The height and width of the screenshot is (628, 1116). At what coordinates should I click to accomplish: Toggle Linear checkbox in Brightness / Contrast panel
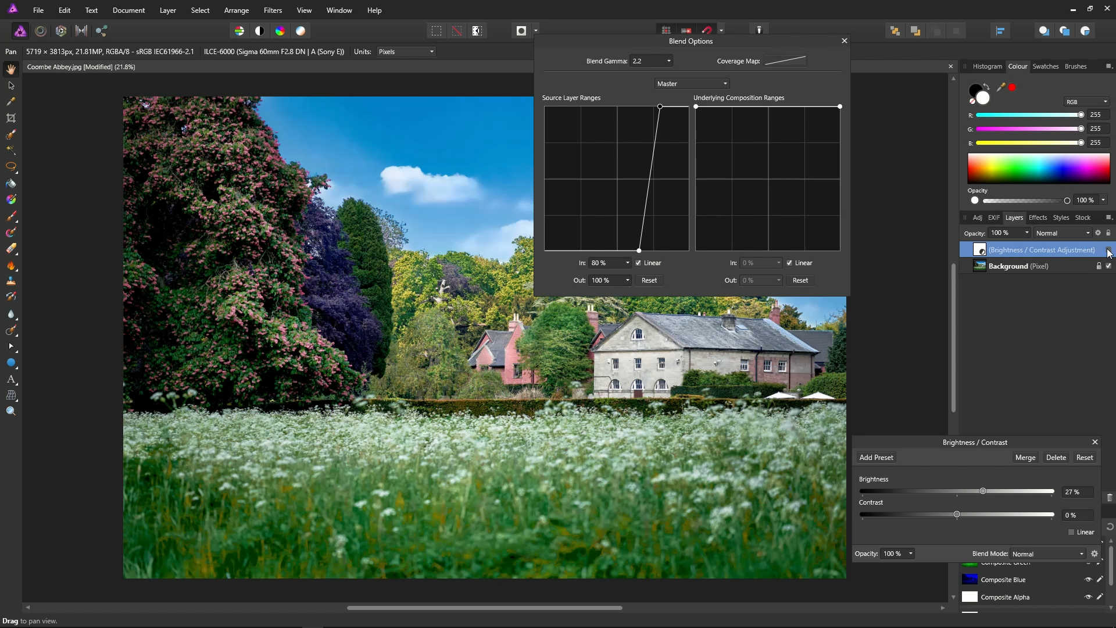pos(1071,532)
